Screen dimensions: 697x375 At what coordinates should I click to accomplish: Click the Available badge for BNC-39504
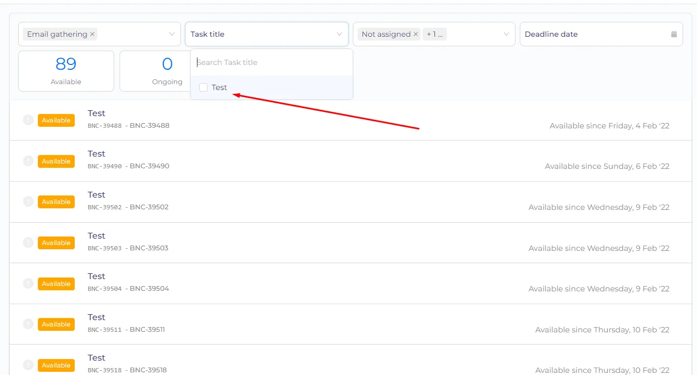(56, 284)
